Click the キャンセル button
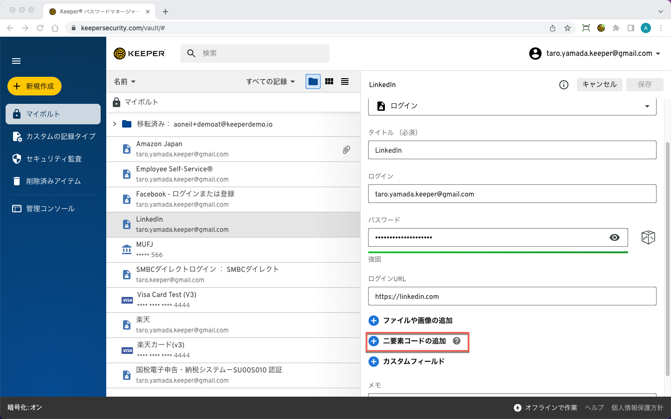This screenshot has width=671, height=419. (x=599, y=84)
